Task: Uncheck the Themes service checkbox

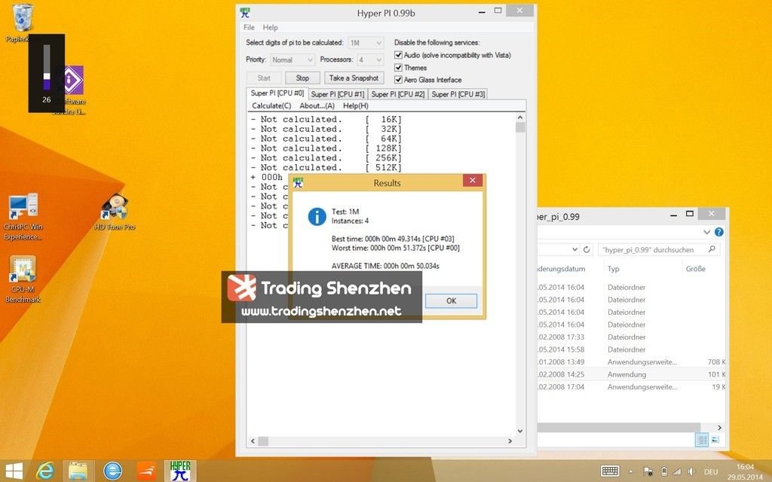Action: pos(398,67)
